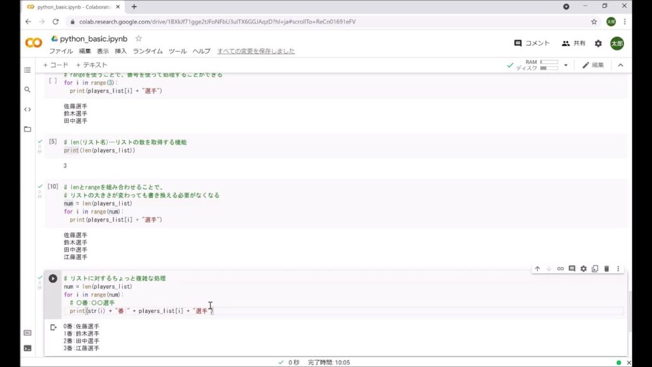
Task: Open the ランタイム menu
Action: [x=147, y=51]
